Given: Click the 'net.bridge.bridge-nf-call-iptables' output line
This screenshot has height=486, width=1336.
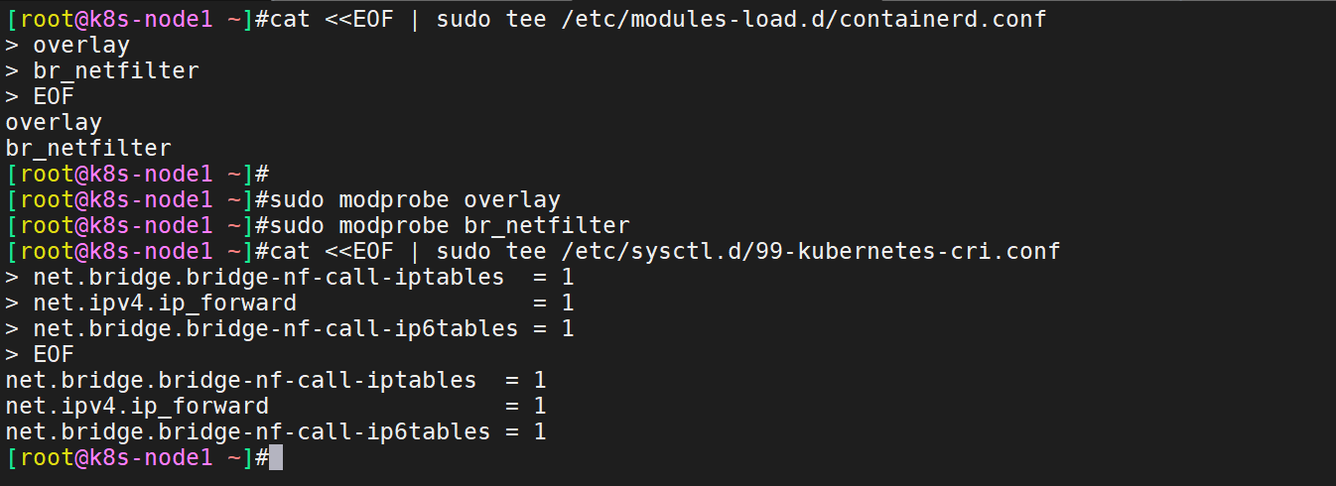Looking at the screenshot, I should click(276, 380).
